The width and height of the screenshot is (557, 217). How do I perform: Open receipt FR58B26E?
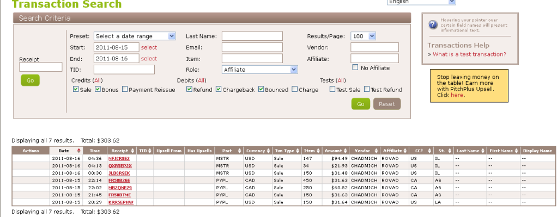point(119,181)
